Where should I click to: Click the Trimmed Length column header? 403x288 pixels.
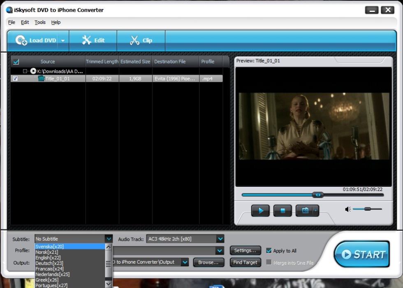coord(102,62)
